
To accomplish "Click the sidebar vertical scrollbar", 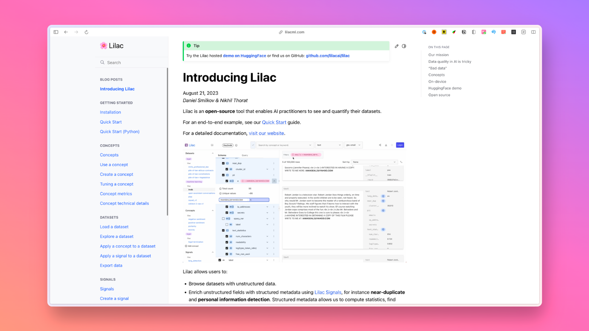I will 167,142.
